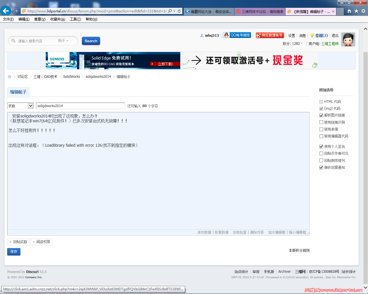The height and width of the screenshot is (294, 368).
Task: Click the QQ帐号绑定 penguin icon
Action: (226, 35)
